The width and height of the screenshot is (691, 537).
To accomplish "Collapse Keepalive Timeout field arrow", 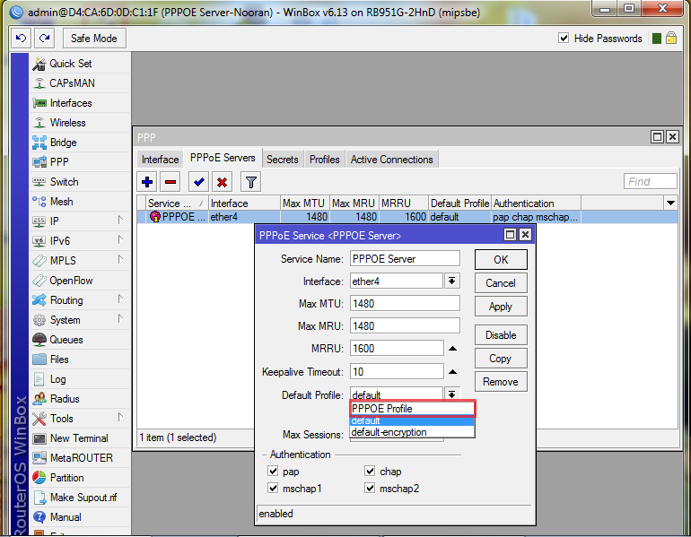I will [452, 372].
